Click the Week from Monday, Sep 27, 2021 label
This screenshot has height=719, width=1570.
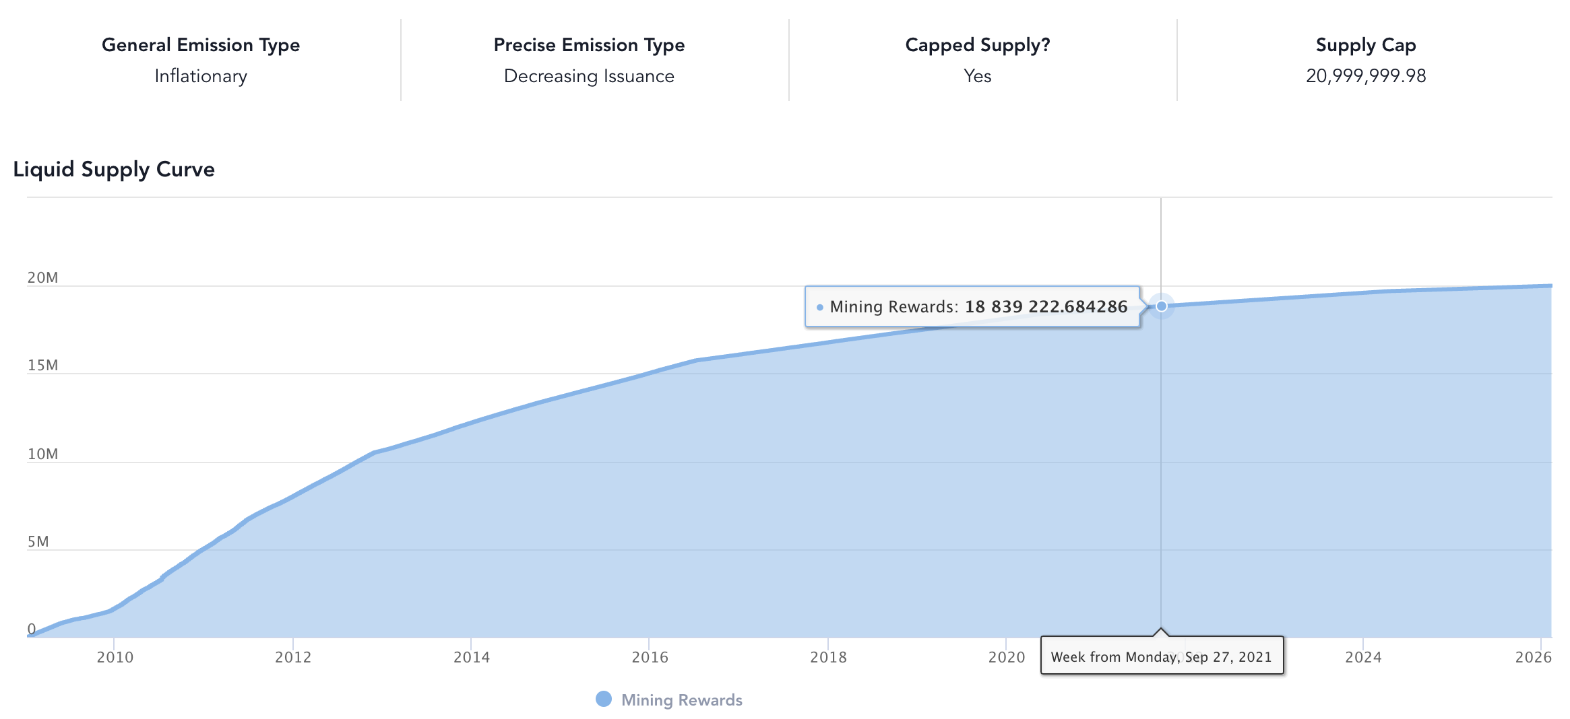[x=1162, y=656]
